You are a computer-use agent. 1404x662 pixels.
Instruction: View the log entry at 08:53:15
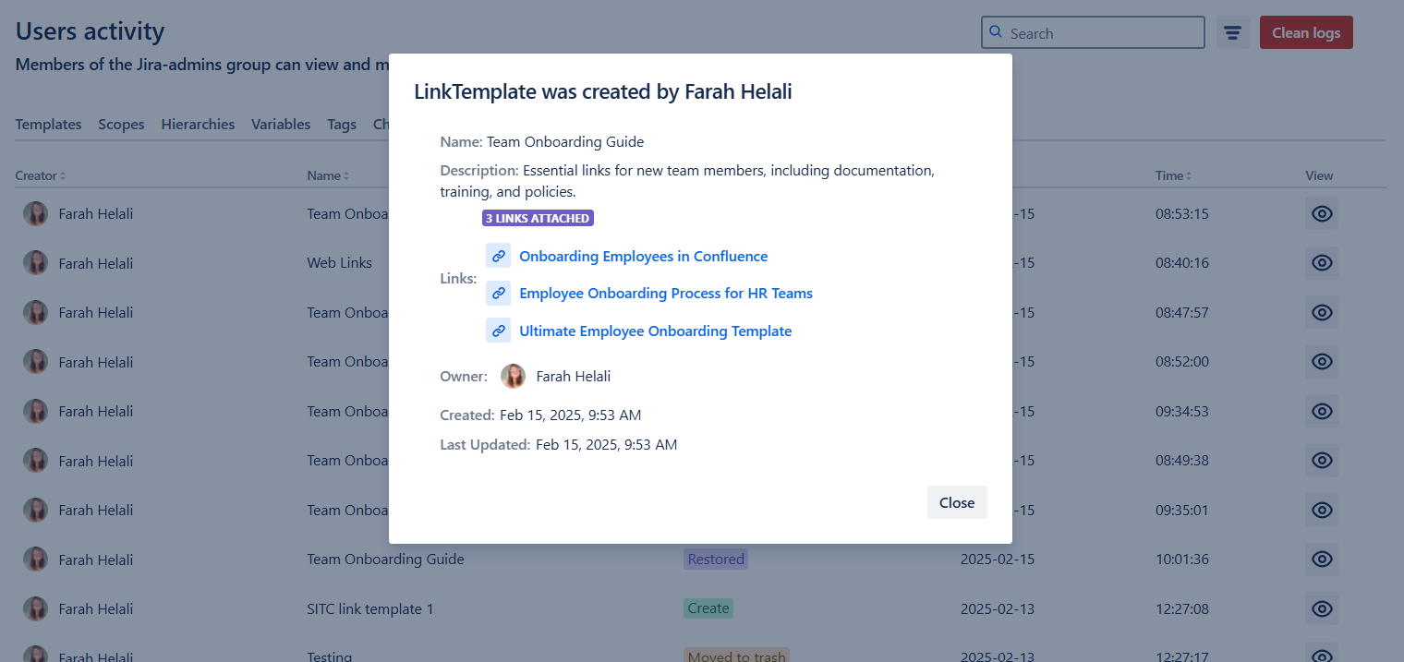coord(1321,214)
